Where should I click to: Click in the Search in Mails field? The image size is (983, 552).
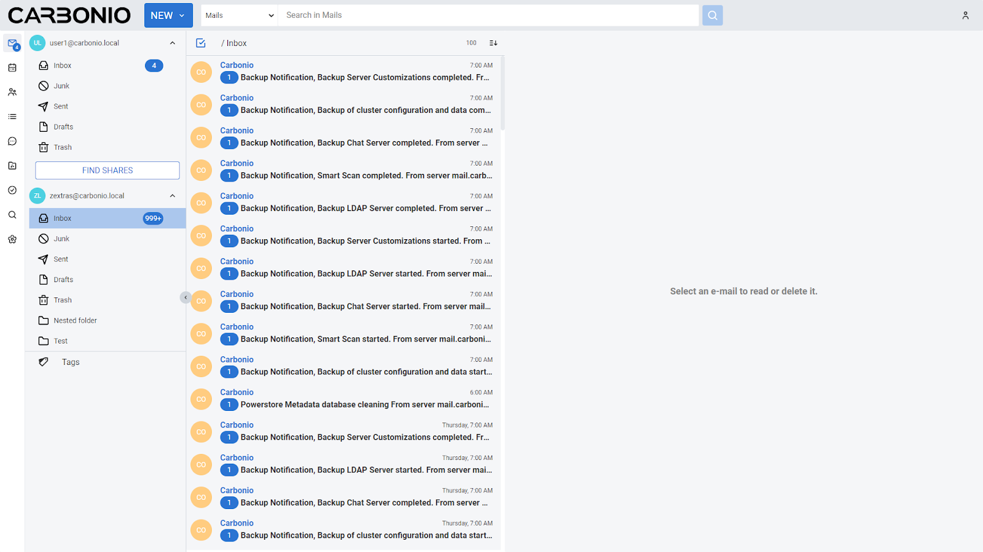[x=488, y=15]
